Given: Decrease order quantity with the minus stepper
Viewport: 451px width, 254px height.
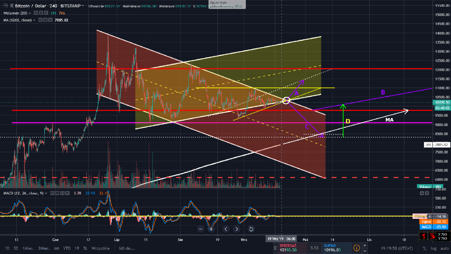Looking at the screenshot, I should pyautogui.click(x=365, y=251).
